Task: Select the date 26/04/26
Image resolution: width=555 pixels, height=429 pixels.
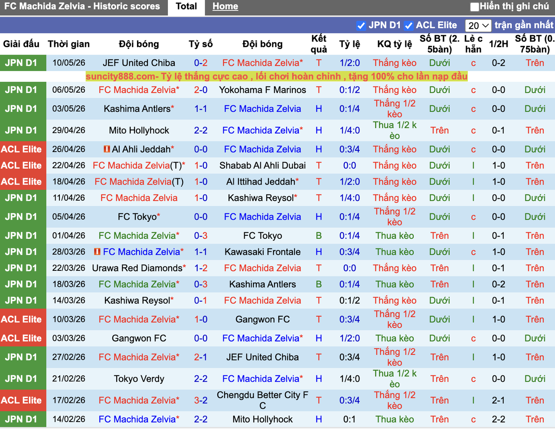Action: (x=69, y=149)
